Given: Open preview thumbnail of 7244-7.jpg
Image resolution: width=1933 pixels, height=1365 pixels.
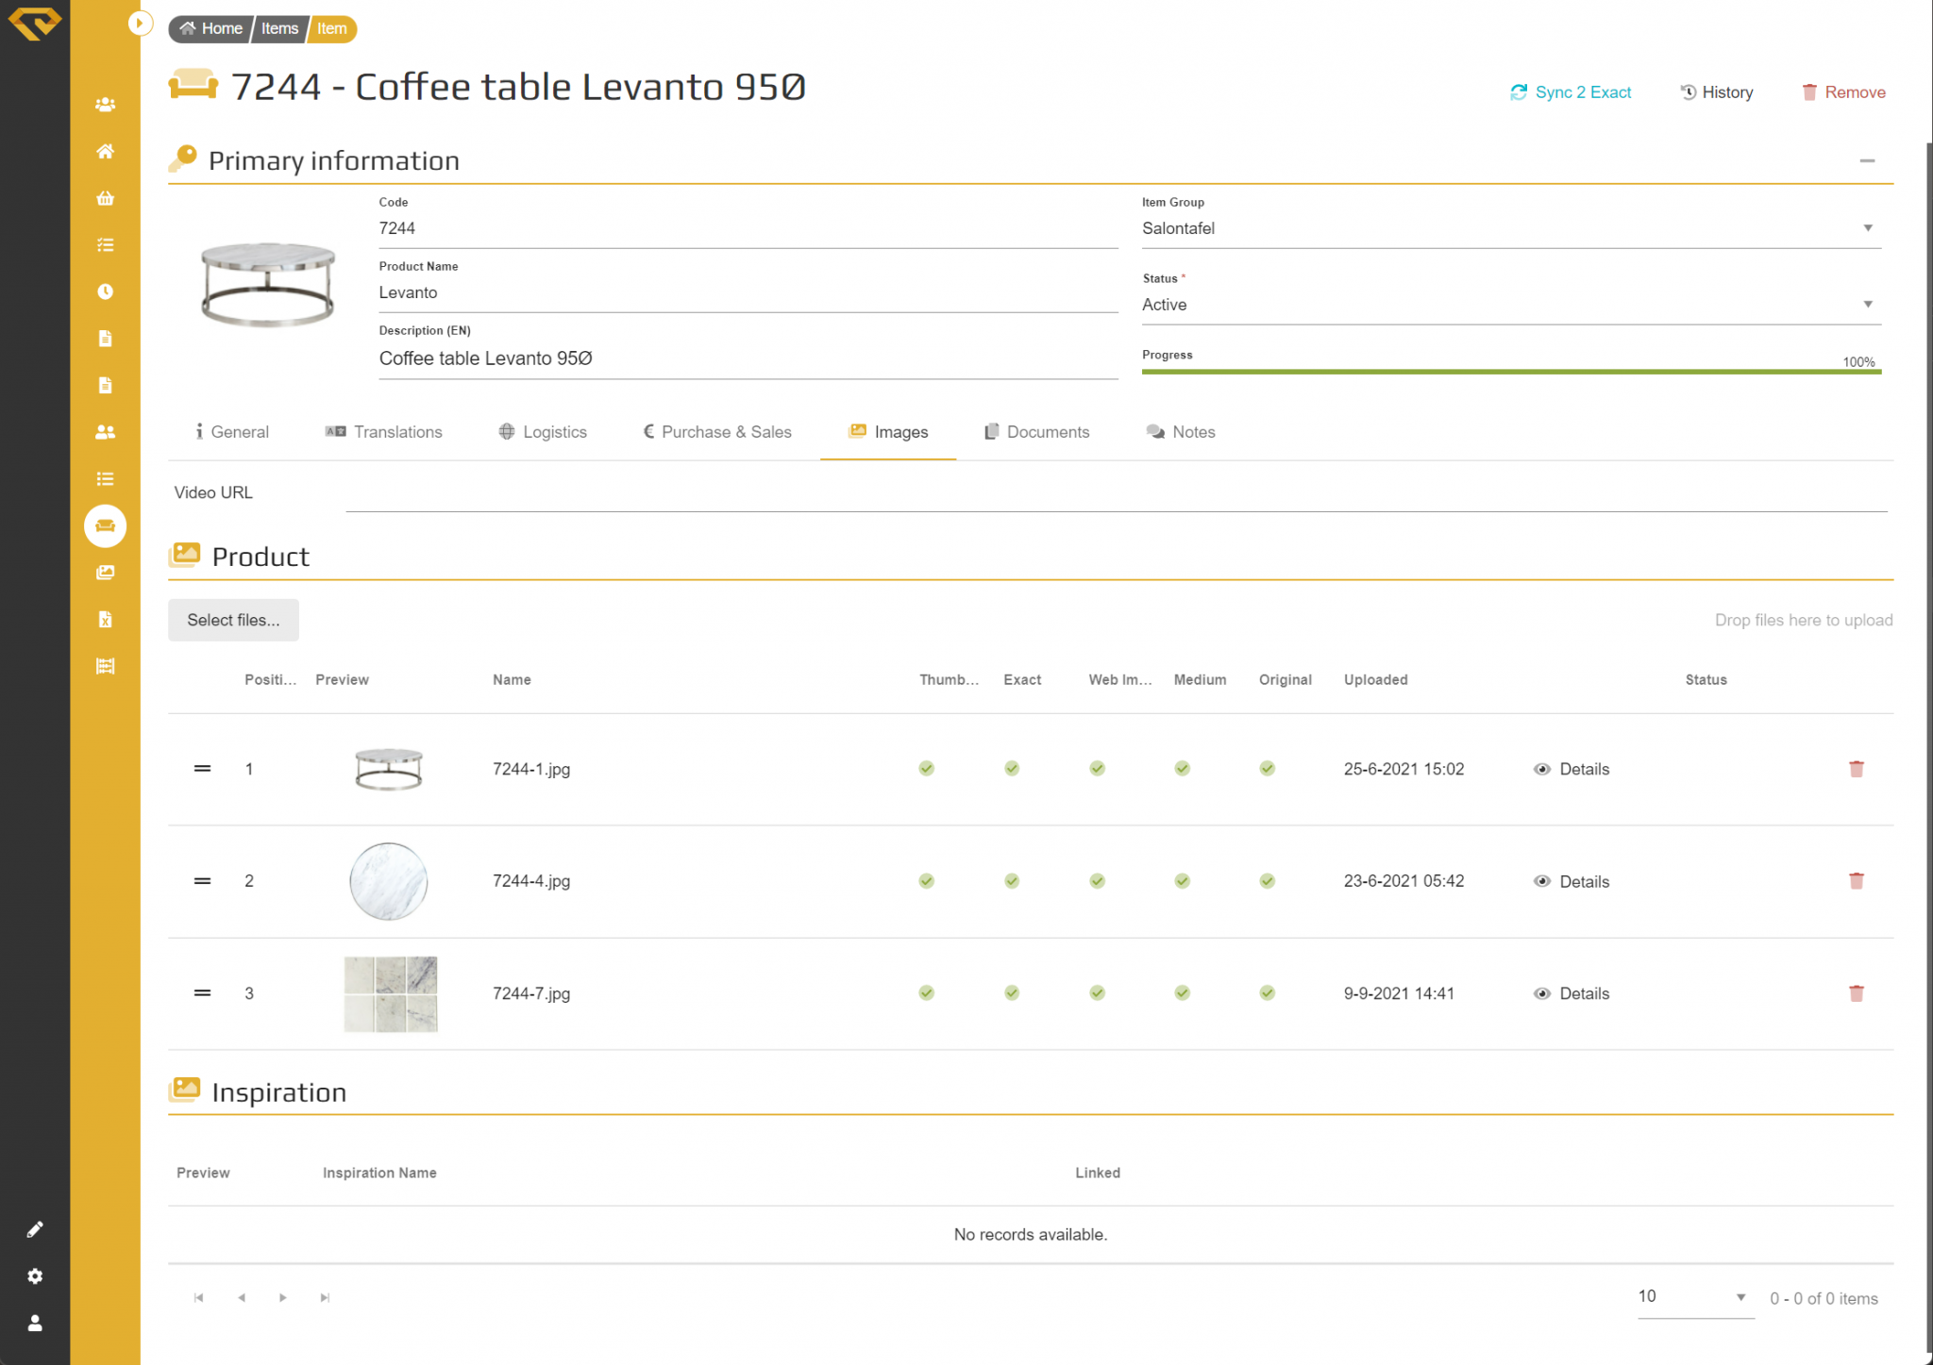Looking at the screenshot, I should pyautogui.click(x=391, y=993).
